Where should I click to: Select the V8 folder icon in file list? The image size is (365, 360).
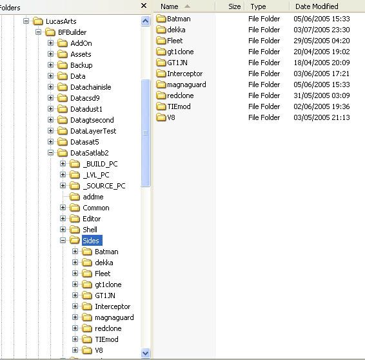[x=161, y=117]
